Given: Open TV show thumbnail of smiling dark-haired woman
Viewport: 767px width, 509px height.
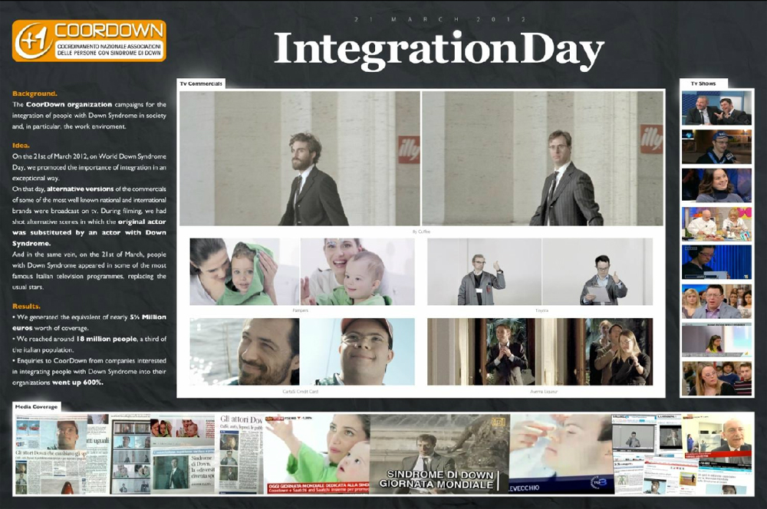Looking at the screenshot, I should tap(716, 186).
